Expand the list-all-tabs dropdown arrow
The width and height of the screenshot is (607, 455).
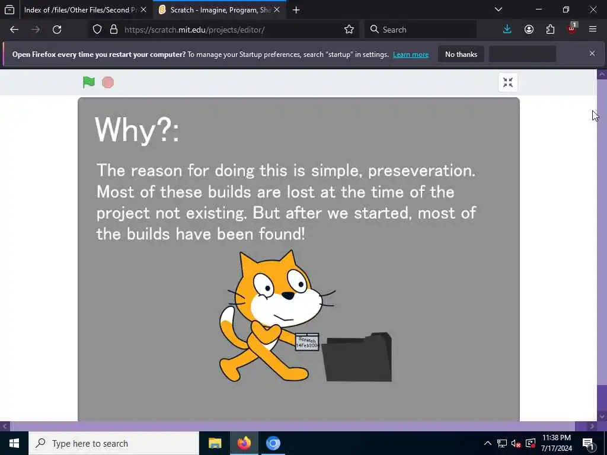point(499,9)
